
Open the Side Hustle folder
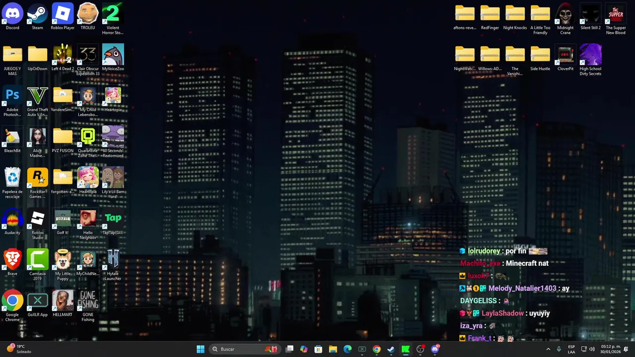point(540,58)
